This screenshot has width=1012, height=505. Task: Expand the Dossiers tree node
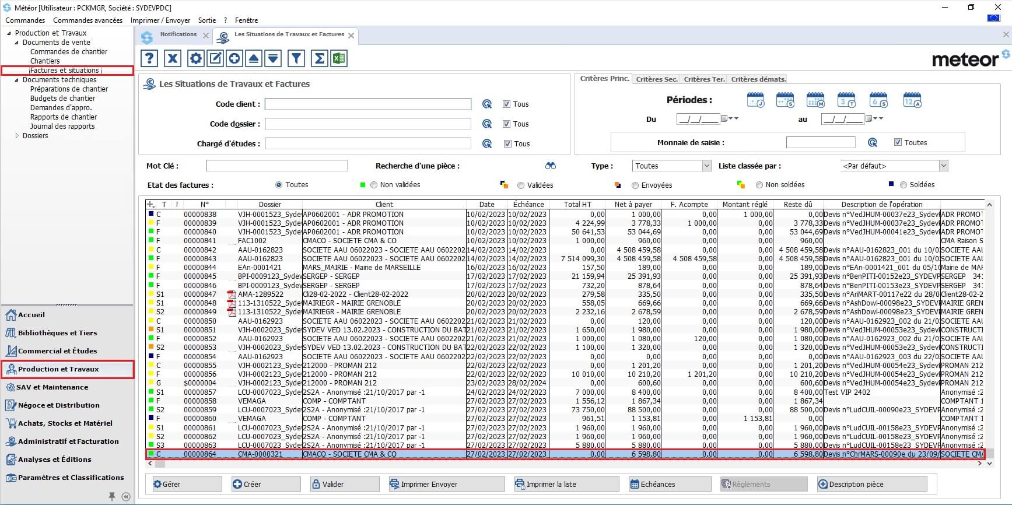(17, 136)
